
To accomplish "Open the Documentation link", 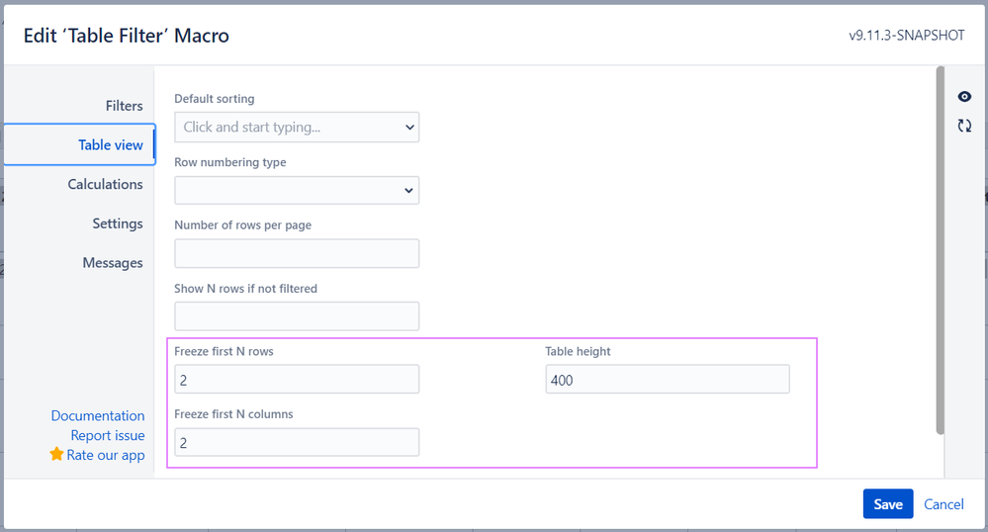I will pyautogui.click(x=98, y=416).
